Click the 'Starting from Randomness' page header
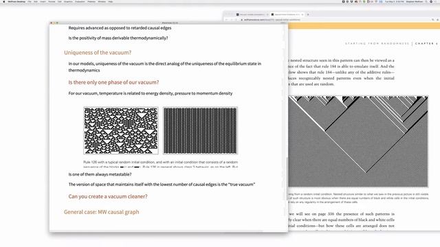The height and width of the screenshot is (247, 440). (x=377, y=44)
